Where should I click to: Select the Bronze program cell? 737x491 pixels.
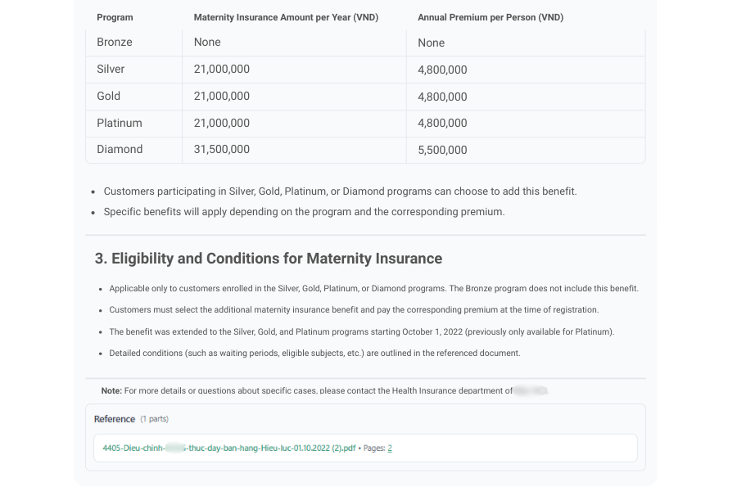pyautogui.click(x=115, y=43)
